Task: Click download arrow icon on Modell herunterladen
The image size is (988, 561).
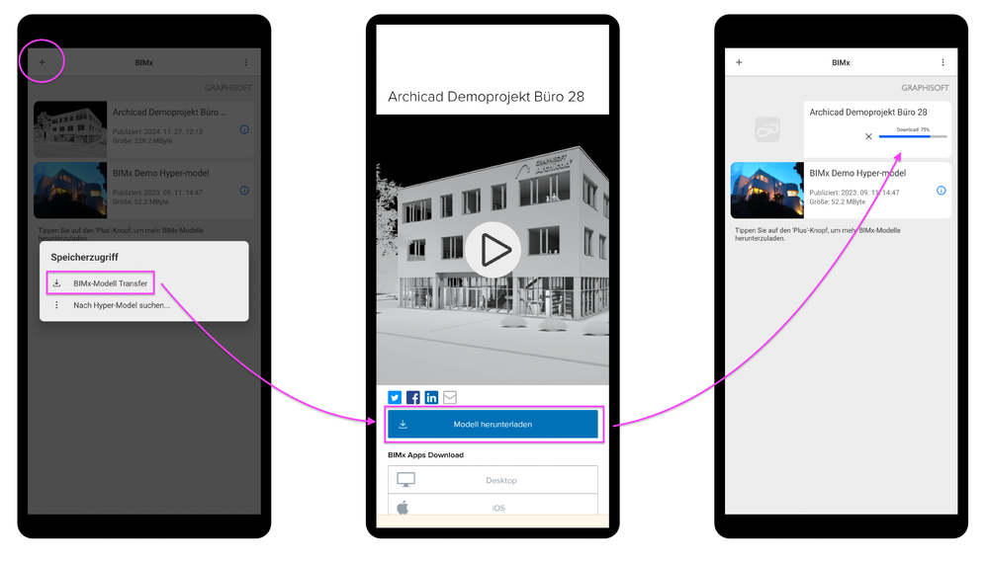Action: [x=403, y=425]
